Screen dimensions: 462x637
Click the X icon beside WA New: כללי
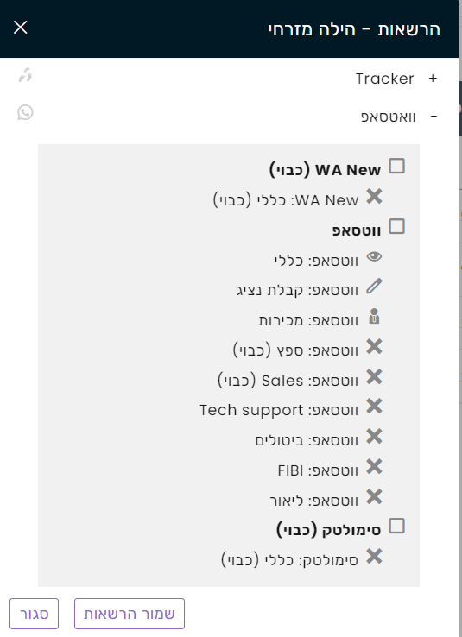tap(374, 196)
